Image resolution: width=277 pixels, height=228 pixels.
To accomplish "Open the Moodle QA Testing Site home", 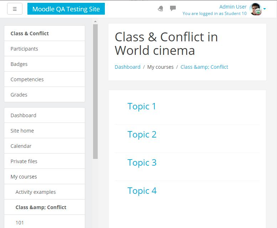I will [x=66, y=9].
